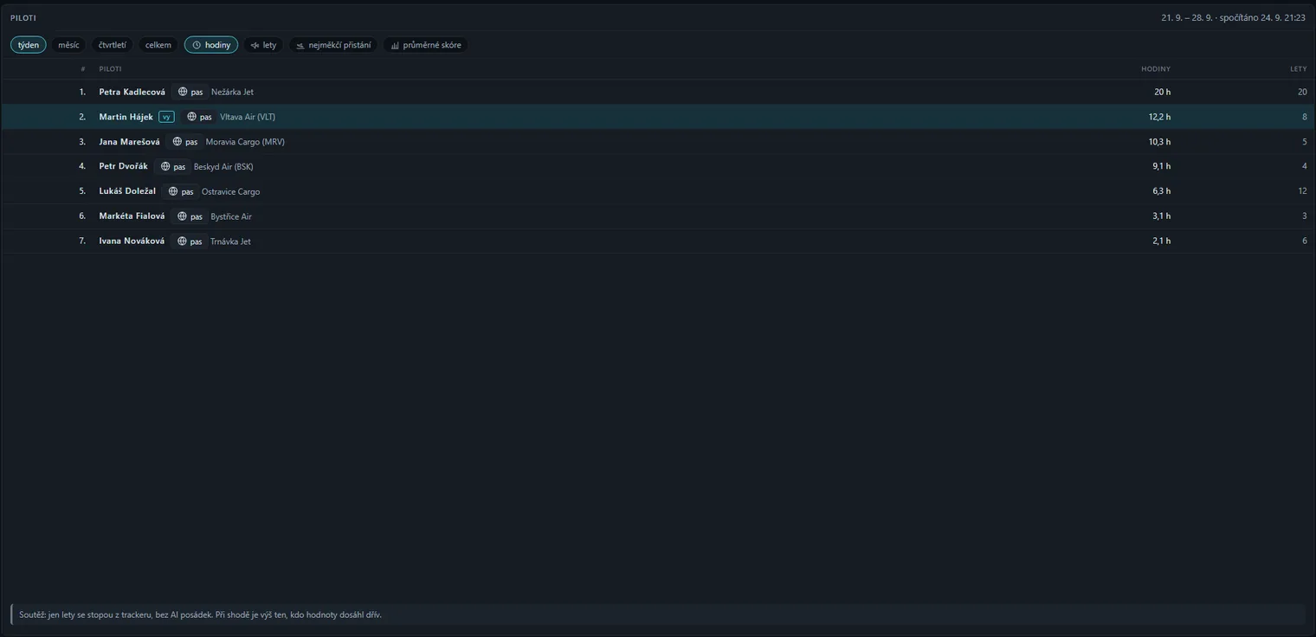Click globe icon beside Petr Dvořák

pyautogui.click(x=165, y=166)
